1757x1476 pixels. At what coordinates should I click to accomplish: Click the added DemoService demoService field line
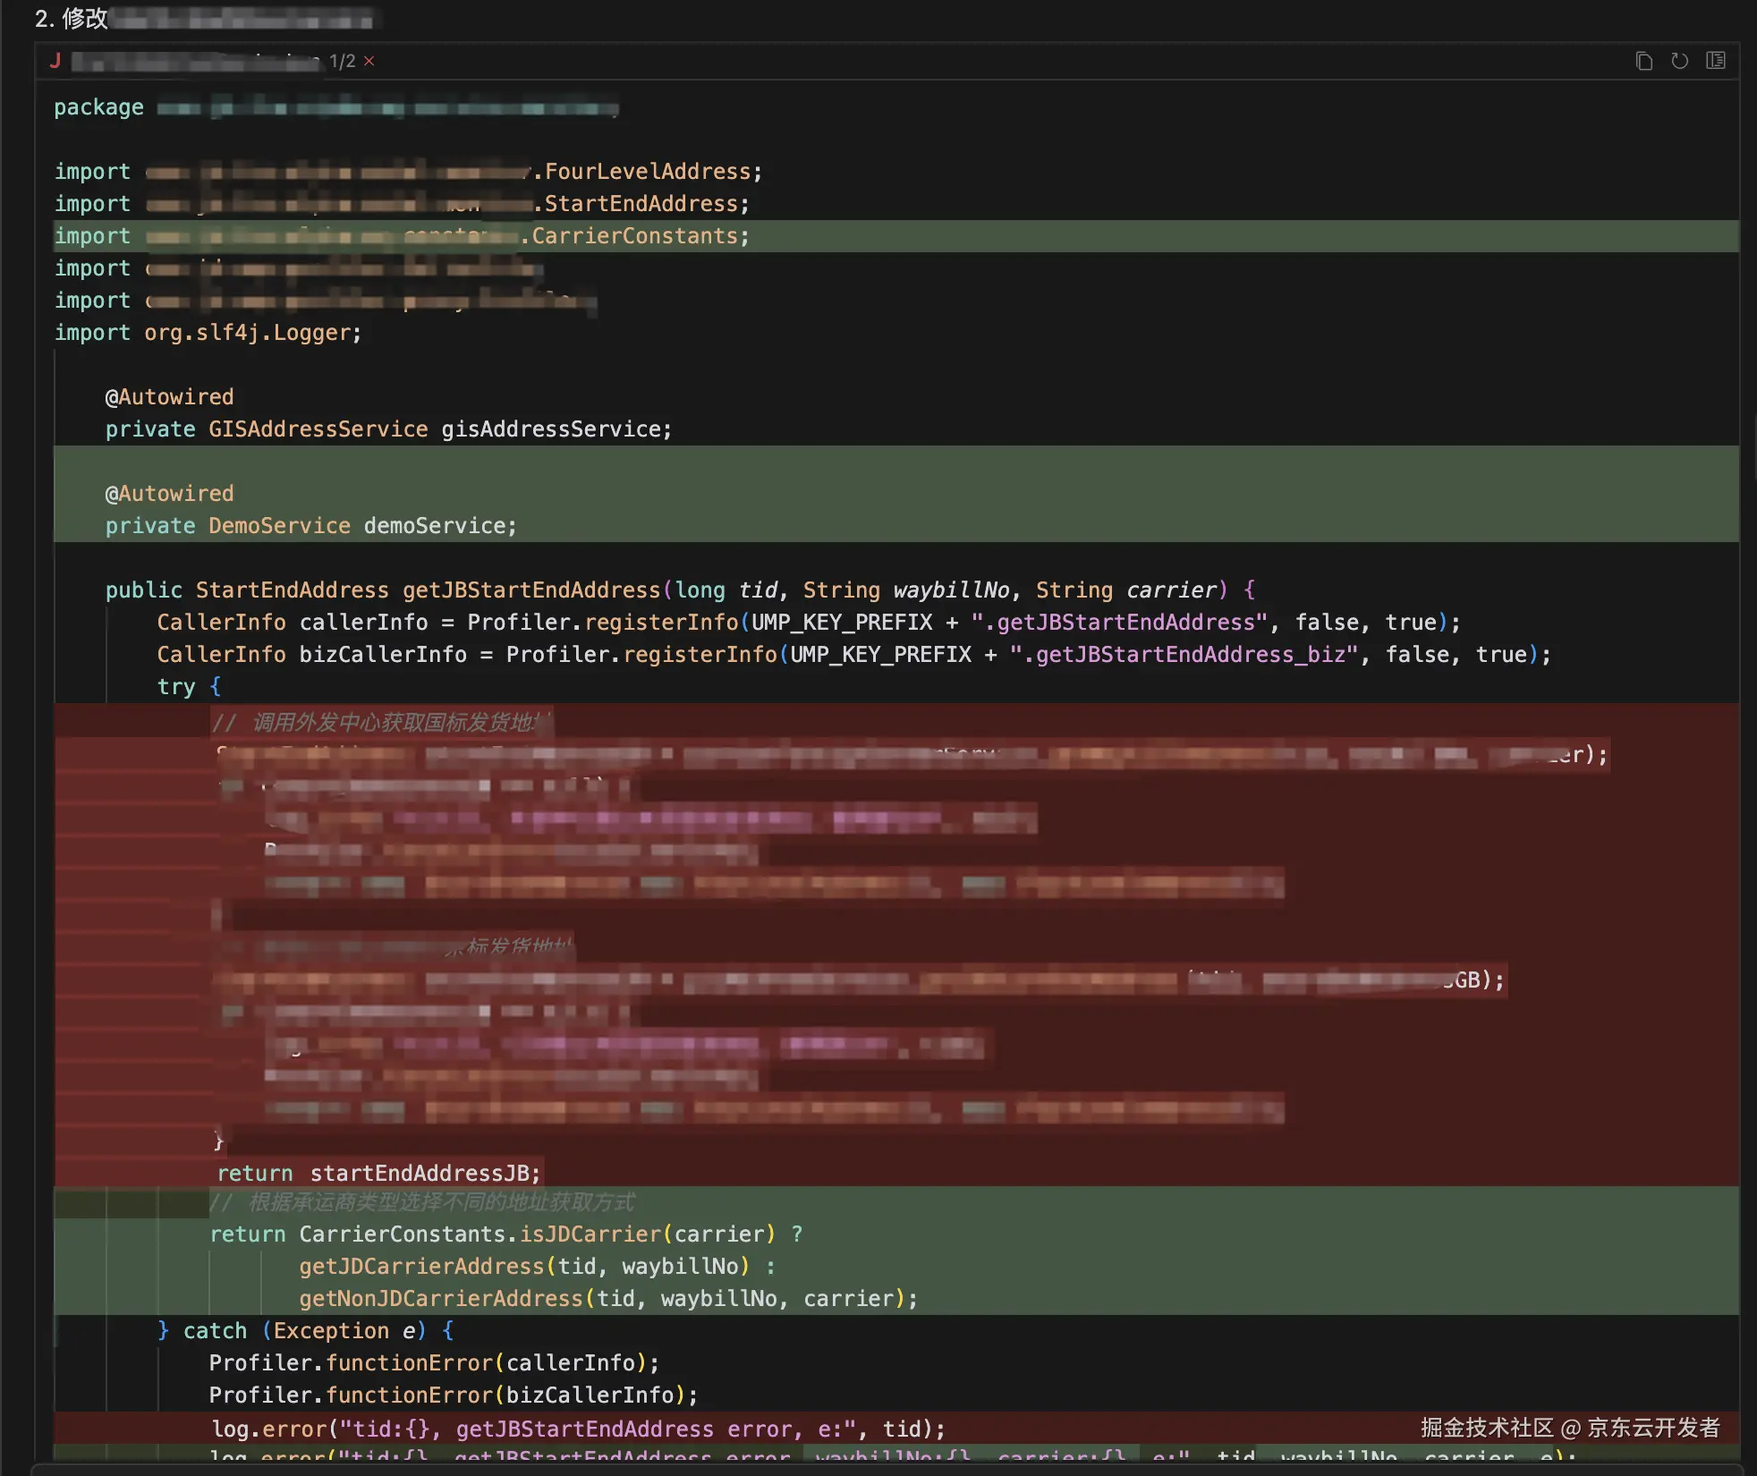coord(310,526)
